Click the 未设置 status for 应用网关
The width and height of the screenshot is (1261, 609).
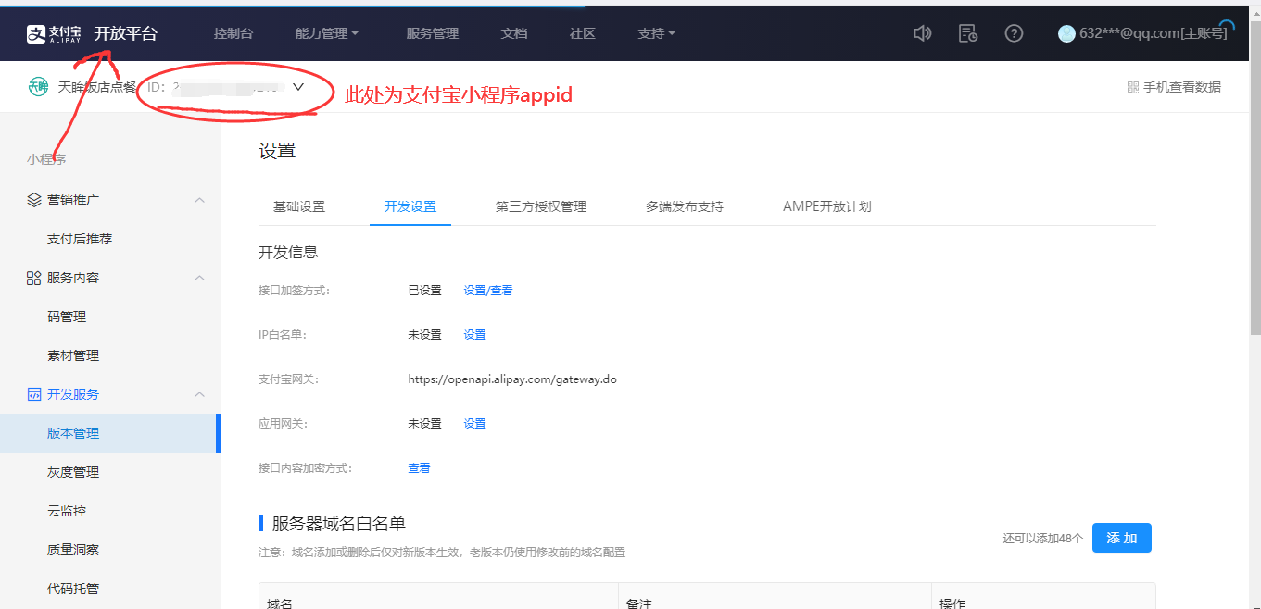pyautogui.click(x=425, y=424)
